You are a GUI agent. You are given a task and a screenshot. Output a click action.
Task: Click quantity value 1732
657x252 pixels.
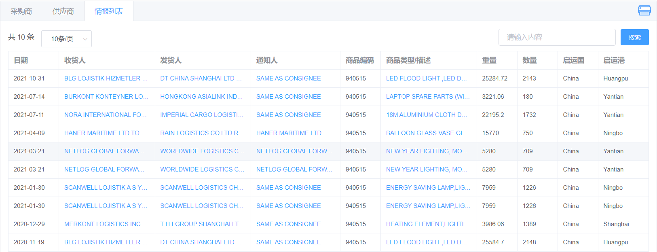[529, 115]
